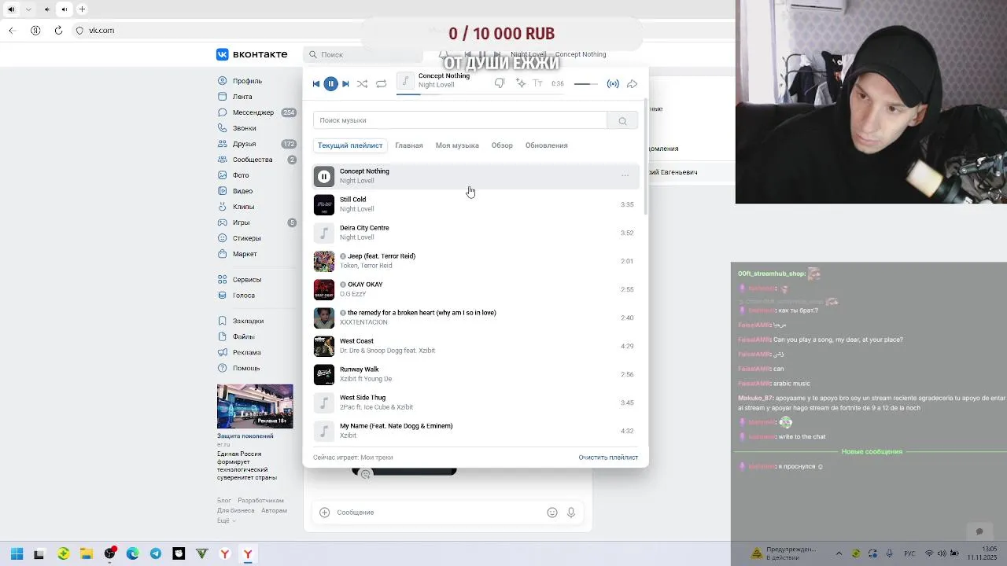The height and width of the screenshot is (566, 1007).
Task: Adjust the player volume slider
Action: click(586, 84)
